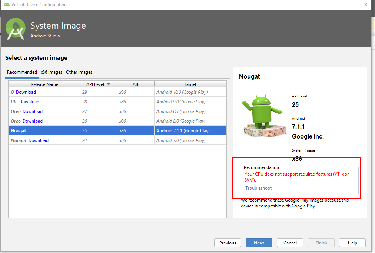Click the Nougat heading in details panel
The height and width of the screenshot is (253, 375).
click(x=249, y=77)
